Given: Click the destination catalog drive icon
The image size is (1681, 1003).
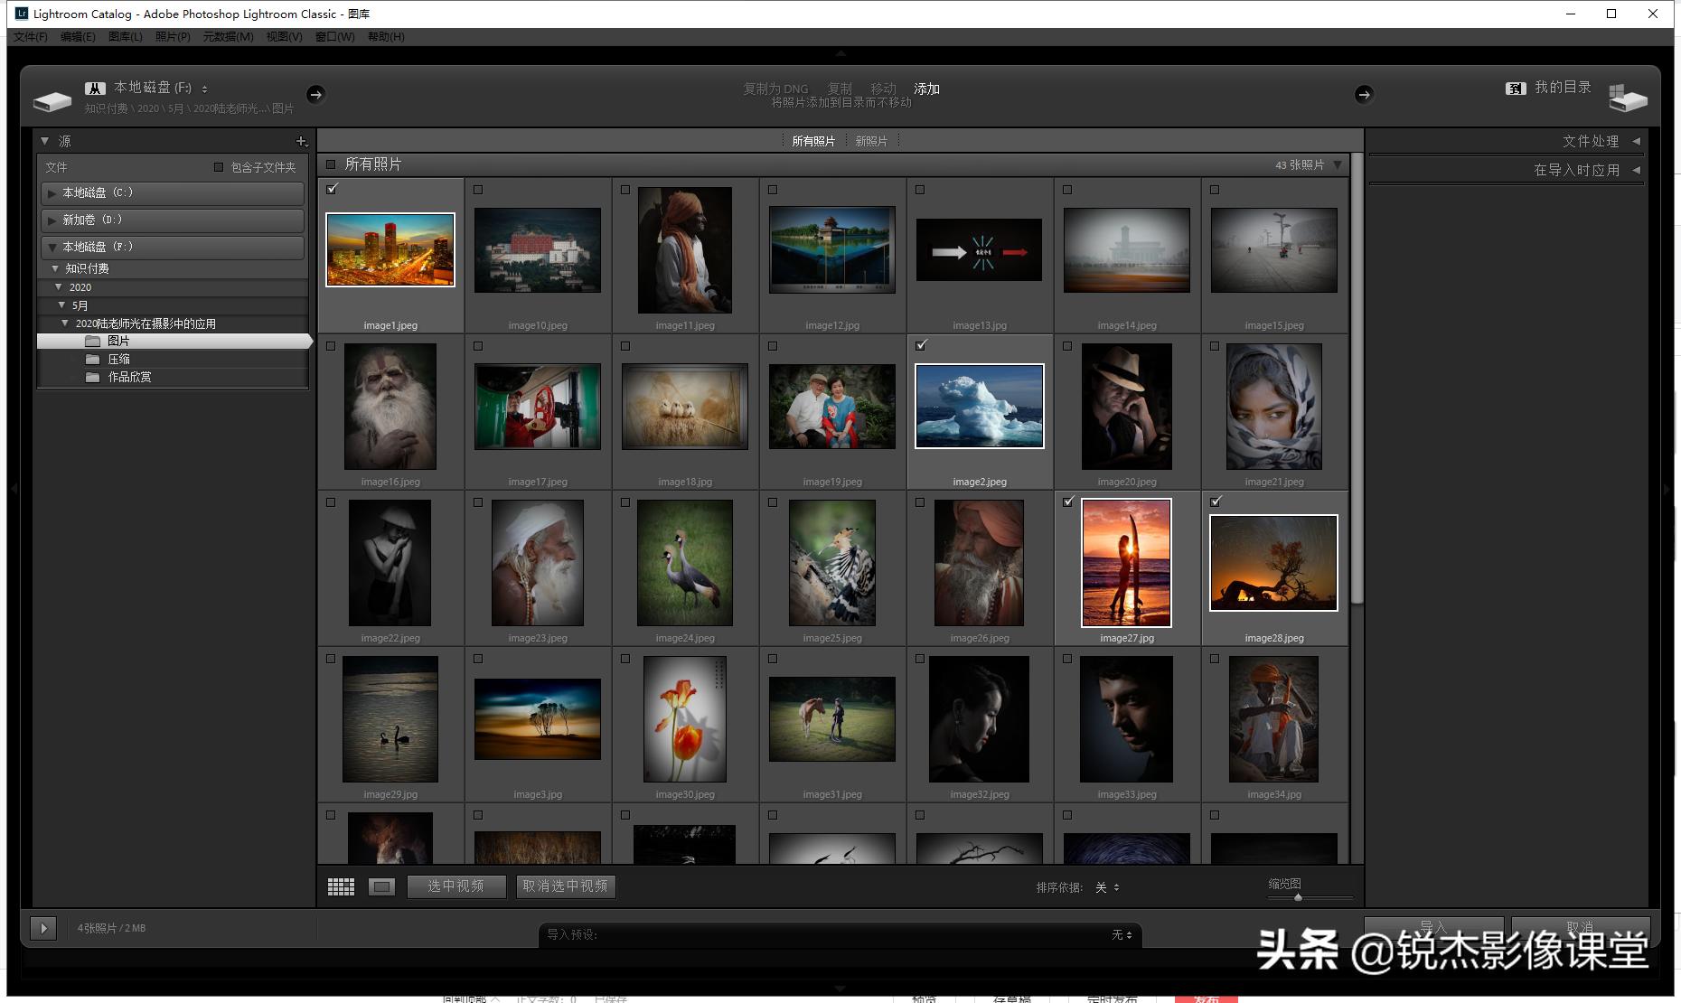Looking at the screenshot, I should click(1628, 98).
